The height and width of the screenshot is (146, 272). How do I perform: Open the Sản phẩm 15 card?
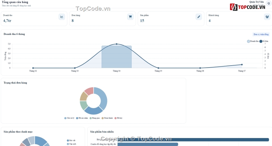pos(171,19)
